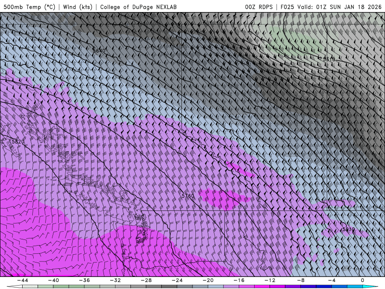Click the '500mb Temp (°C)' title text
Screen dimensions: 385x289
pos(29,7)
